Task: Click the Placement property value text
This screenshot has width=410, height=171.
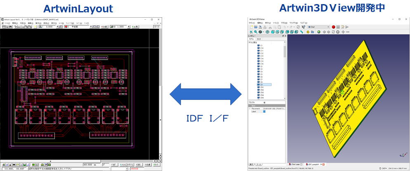Action: click(273, 109)
